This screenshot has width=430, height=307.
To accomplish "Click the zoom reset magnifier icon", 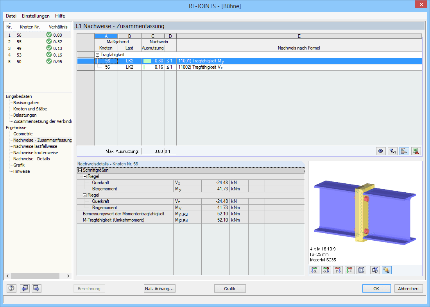I will tap(374, 270).
